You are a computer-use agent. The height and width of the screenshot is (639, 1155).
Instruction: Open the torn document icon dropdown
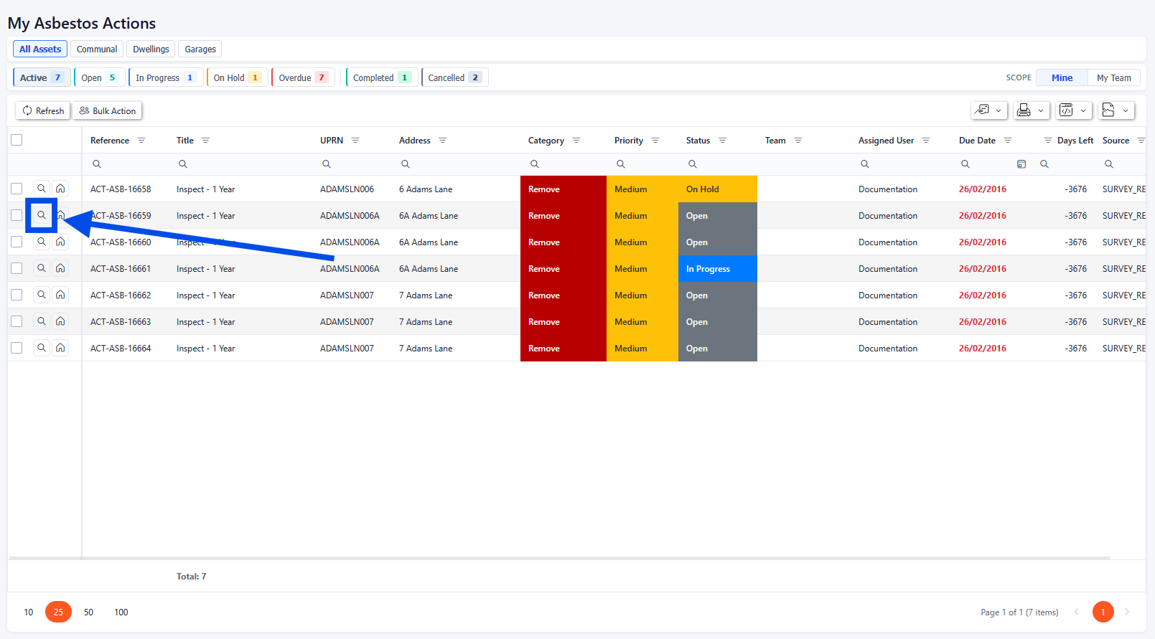(1116, 110)
